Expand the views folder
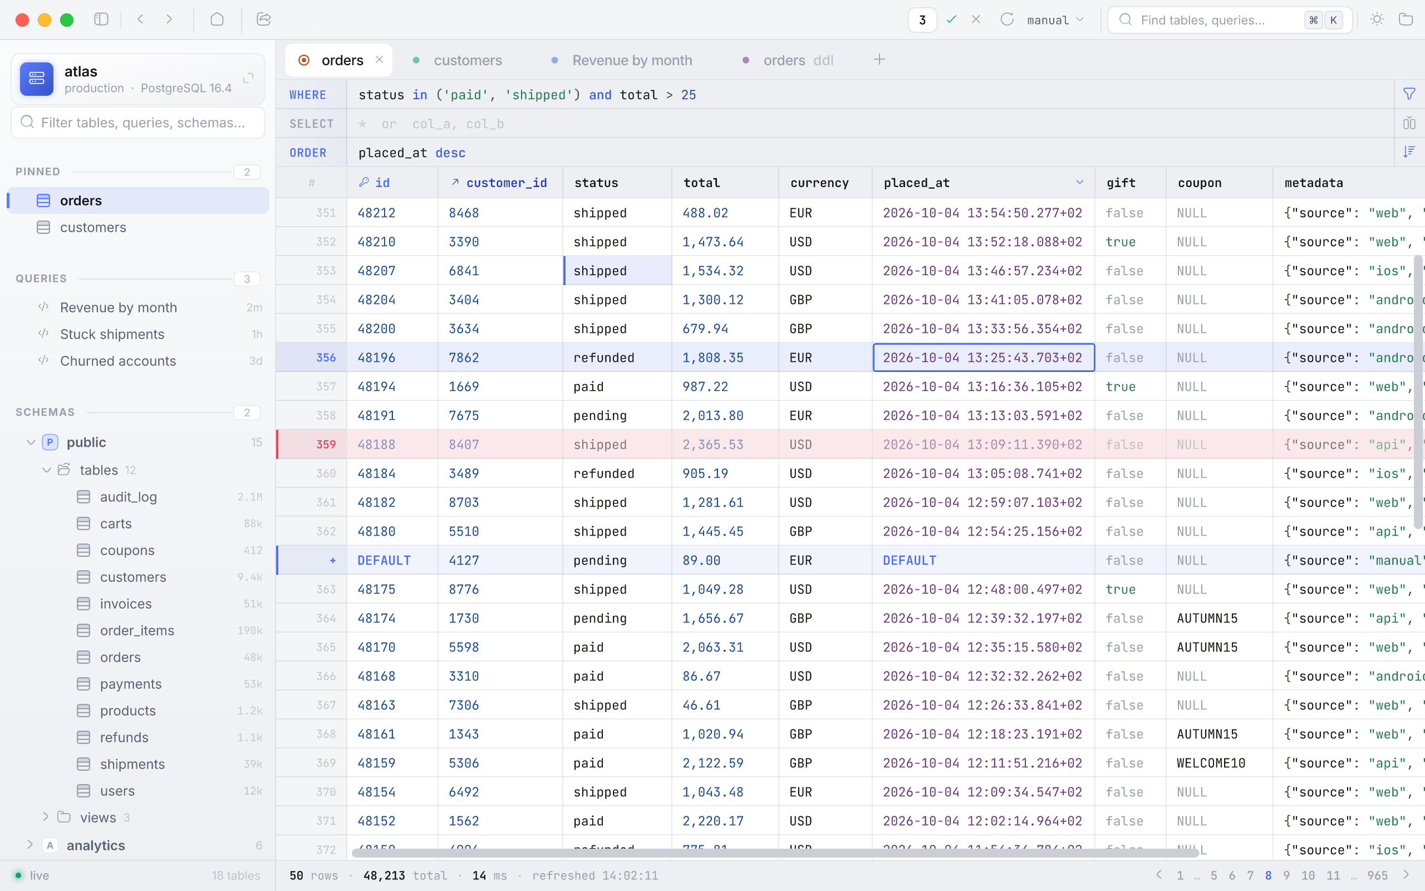 pos(46,817)
